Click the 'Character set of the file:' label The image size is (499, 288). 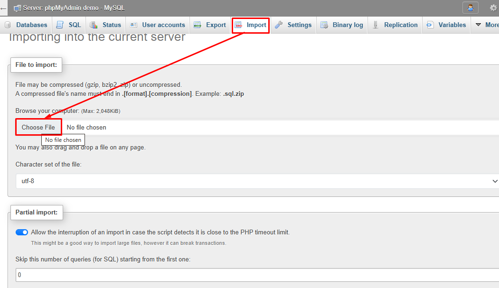coord(48,164)
